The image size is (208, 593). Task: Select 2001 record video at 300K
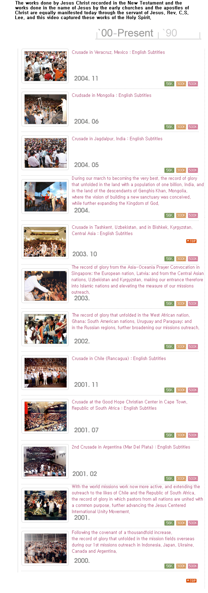tap(181, 523)
